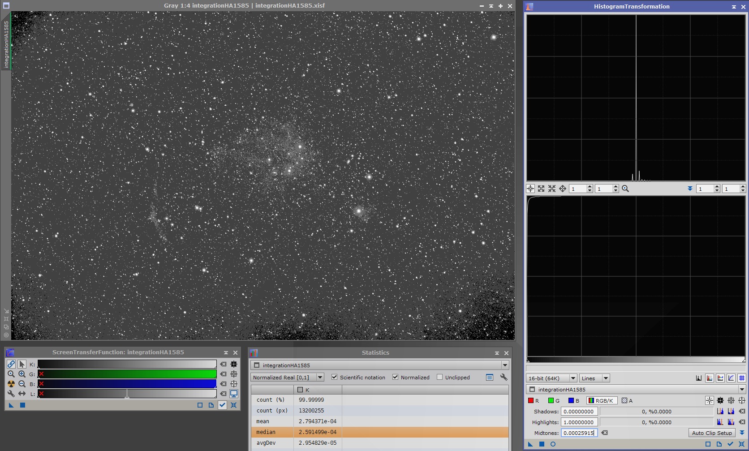Image resolution: width=749 pixels, height=451 pixels.
Task: Reset the Highlights clipping value
Action: [742, 422]
